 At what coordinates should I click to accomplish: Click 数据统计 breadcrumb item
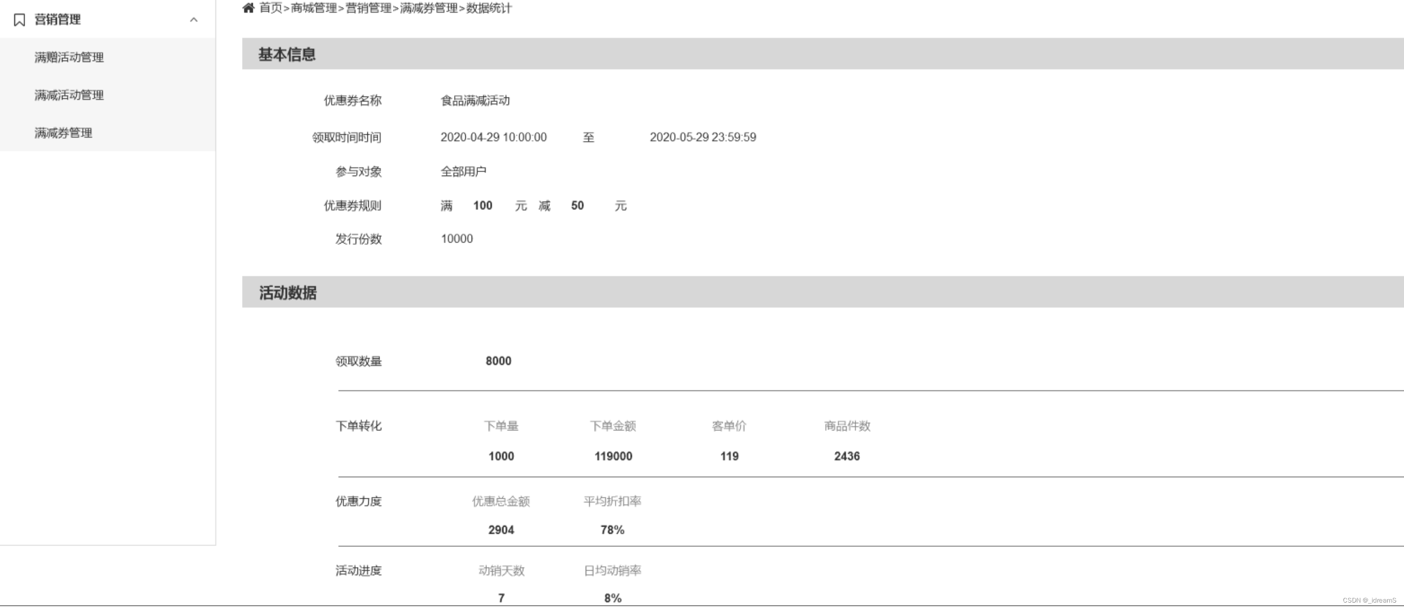489,8
